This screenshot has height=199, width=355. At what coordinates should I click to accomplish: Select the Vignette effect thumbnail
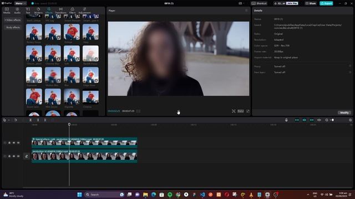pos(72,97)
